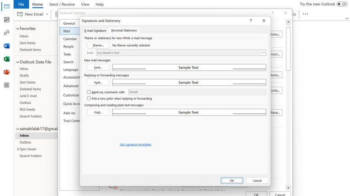The image size is (350, 196).
Task: Open the Calendar icon in left rail
Action: 6,20
